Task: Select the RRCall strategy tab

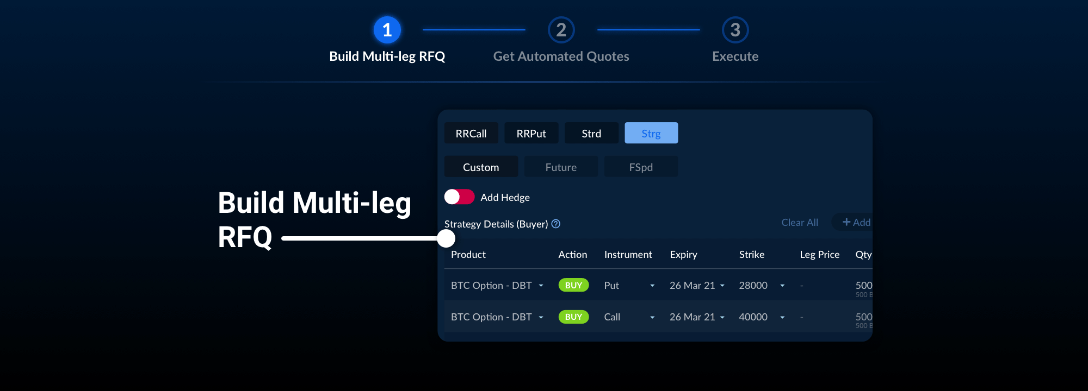Action: click(471, 133)
